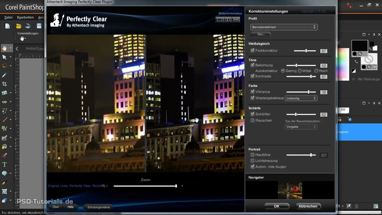Select Hoch Autokorrektur radio button
The image size is (382, 215).
[316, 71]
